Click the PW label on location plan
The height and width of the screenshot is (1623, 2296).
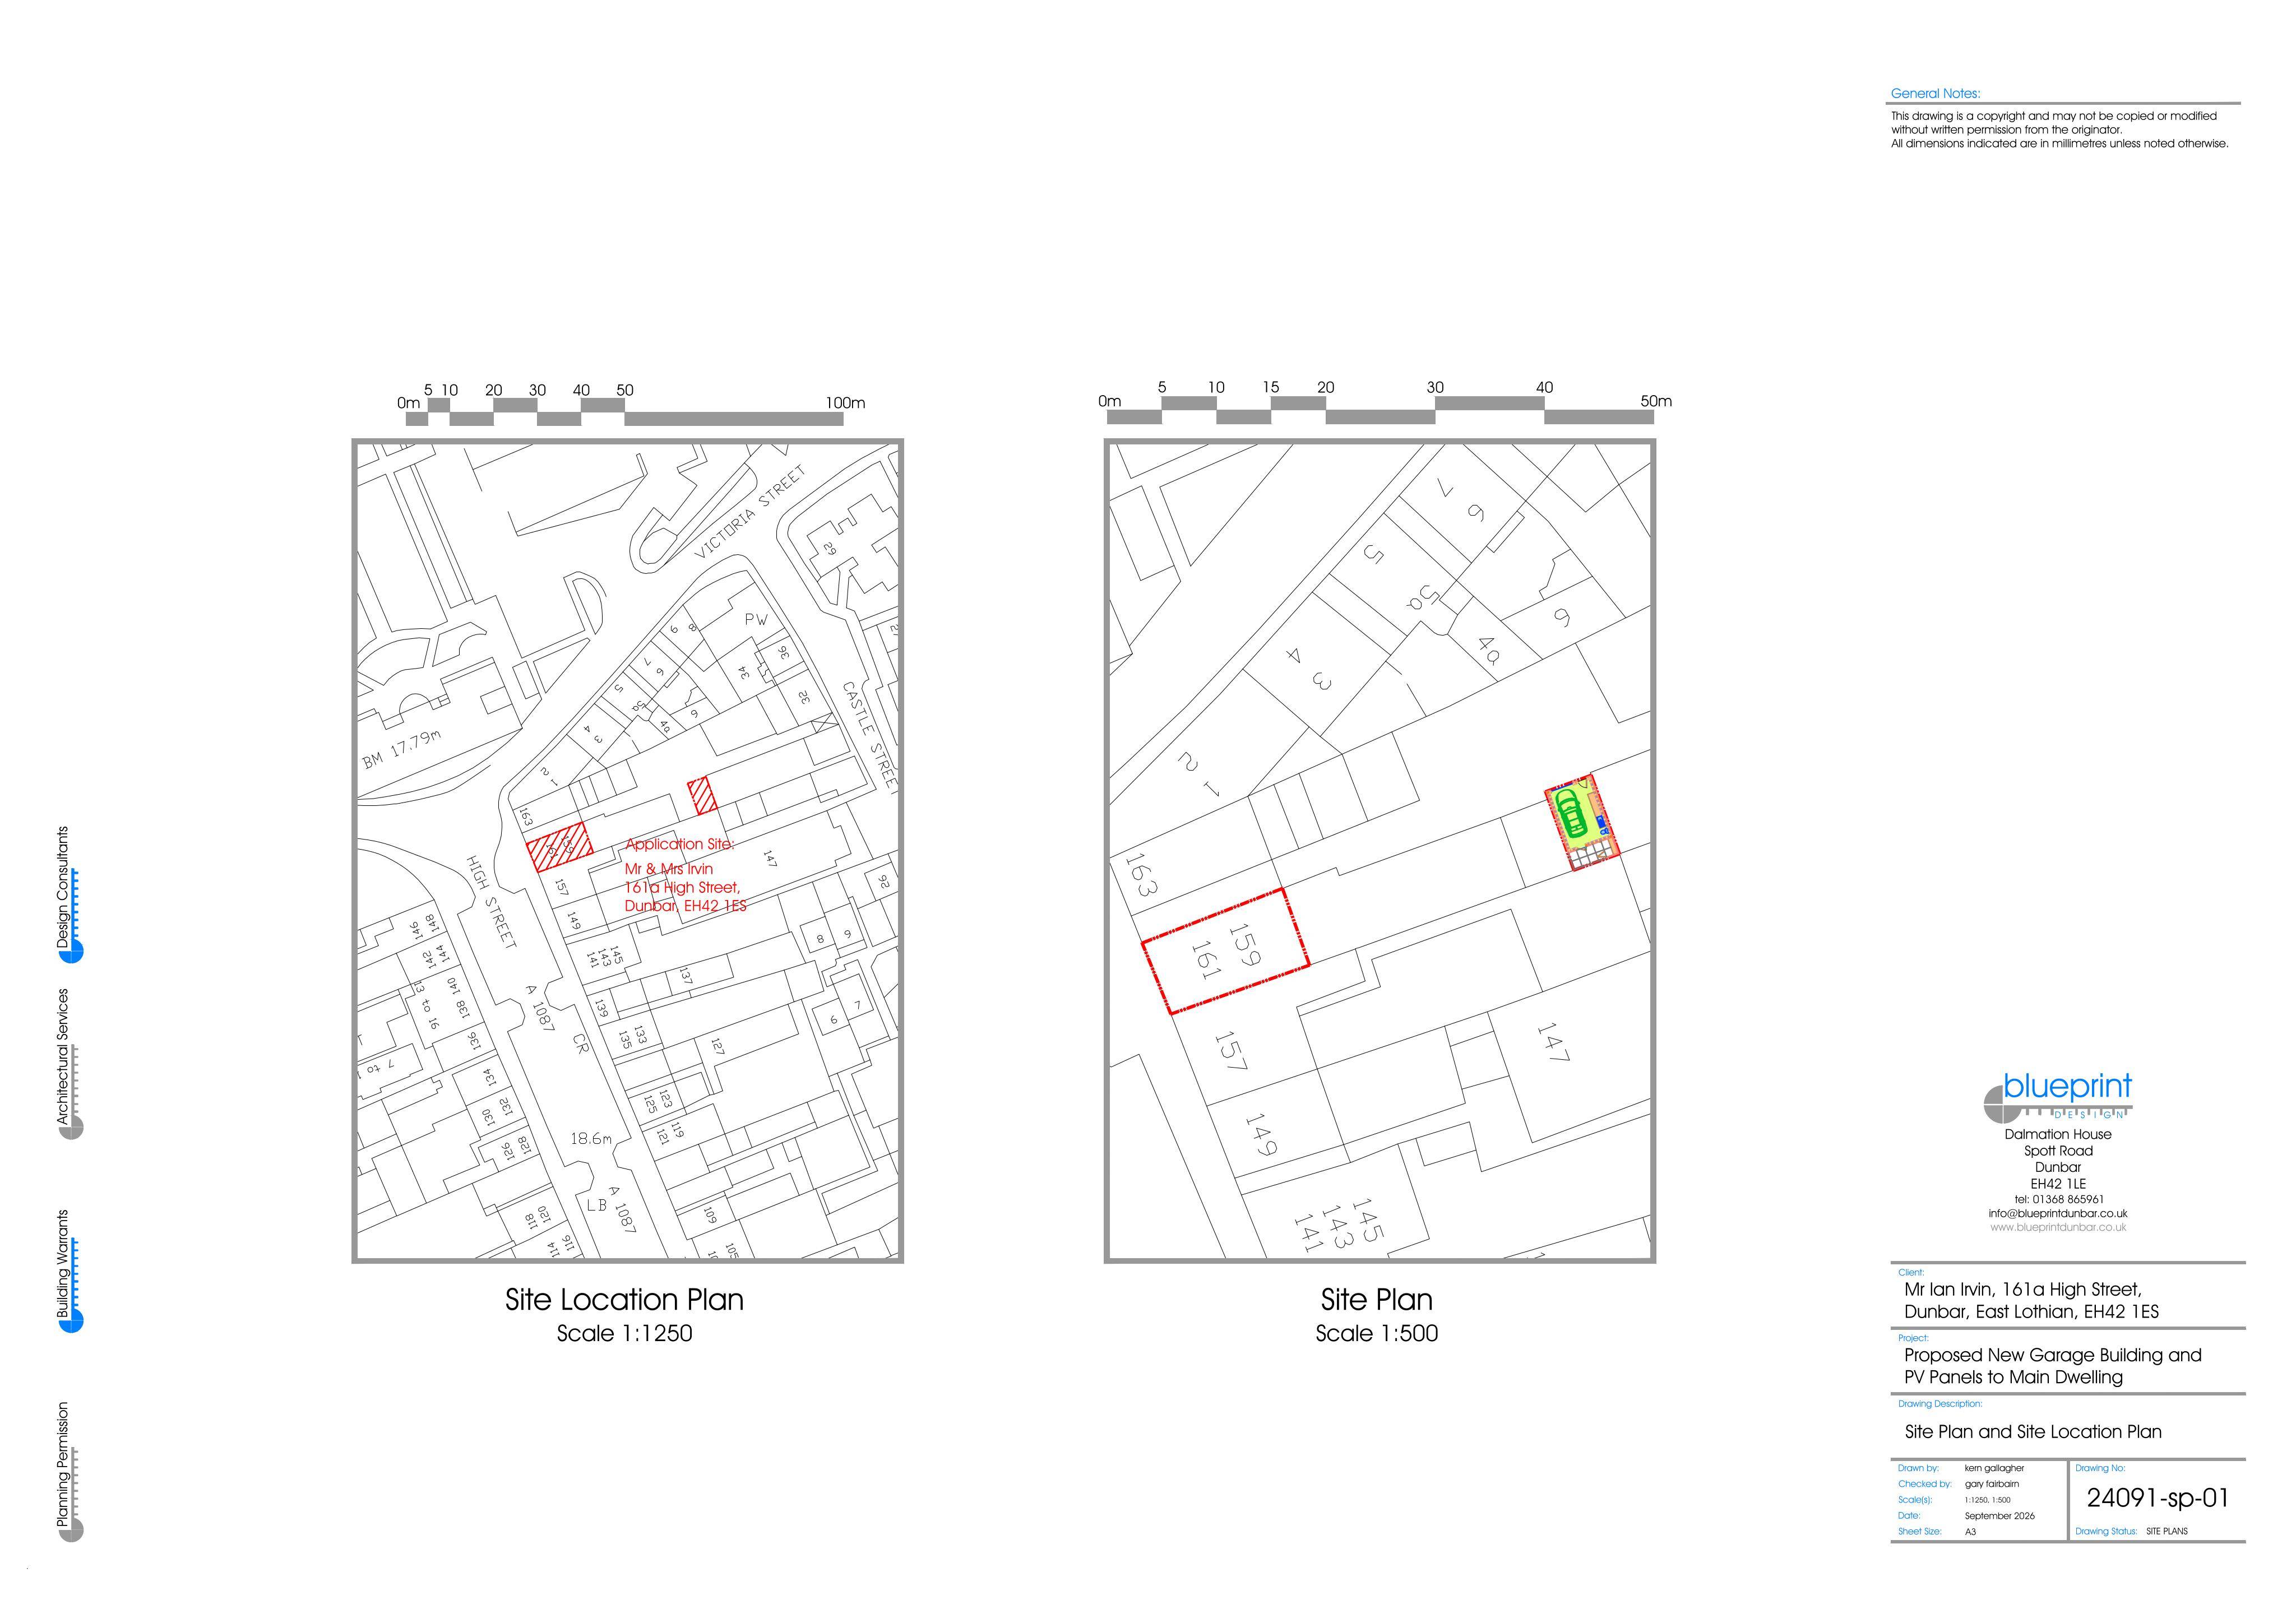756,620
